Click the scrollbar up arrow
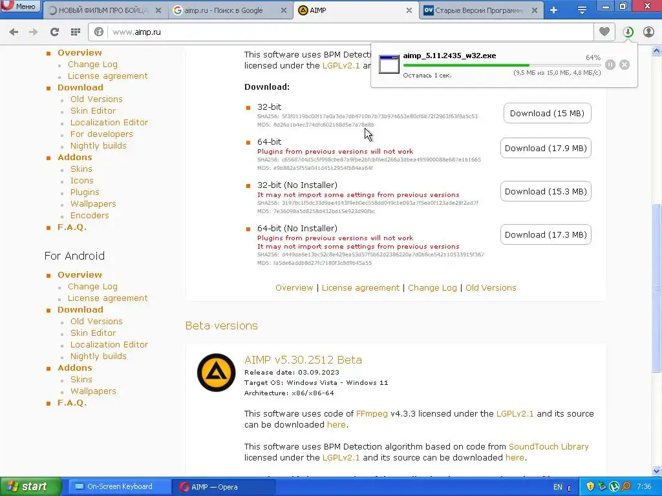This screenshot has width=662, height=496. point(657,51)
